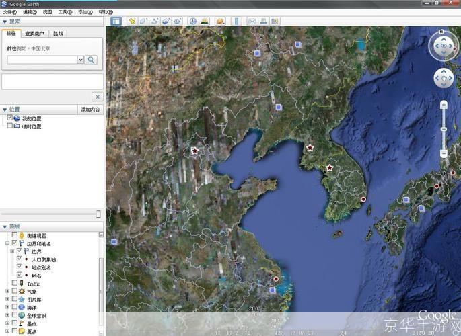
Task: Select the Add Polygon toolbar icon
Action: 143,21
